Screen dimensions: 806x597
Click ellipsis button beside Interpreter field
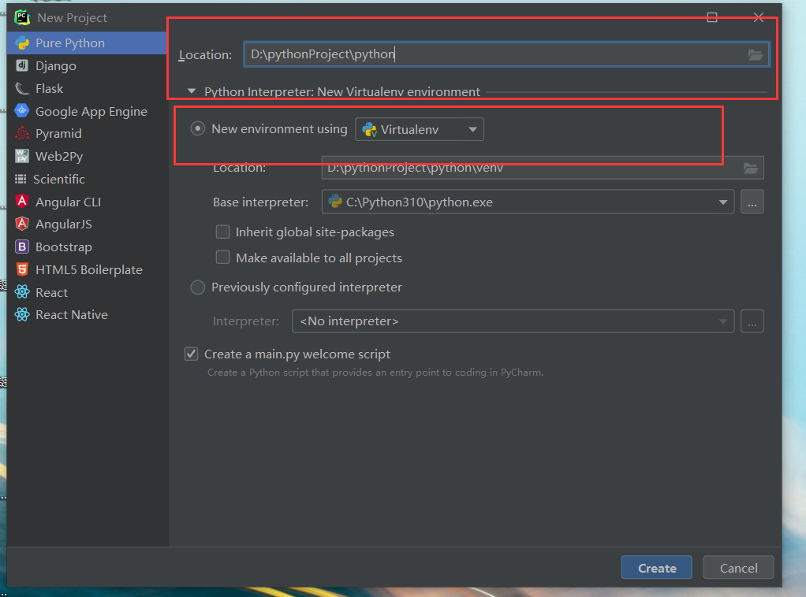pyautogui.click(x=752, y=321)
